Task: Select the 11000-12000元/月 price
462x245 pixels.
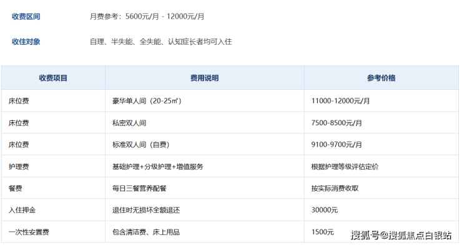Action: point(340,101)
